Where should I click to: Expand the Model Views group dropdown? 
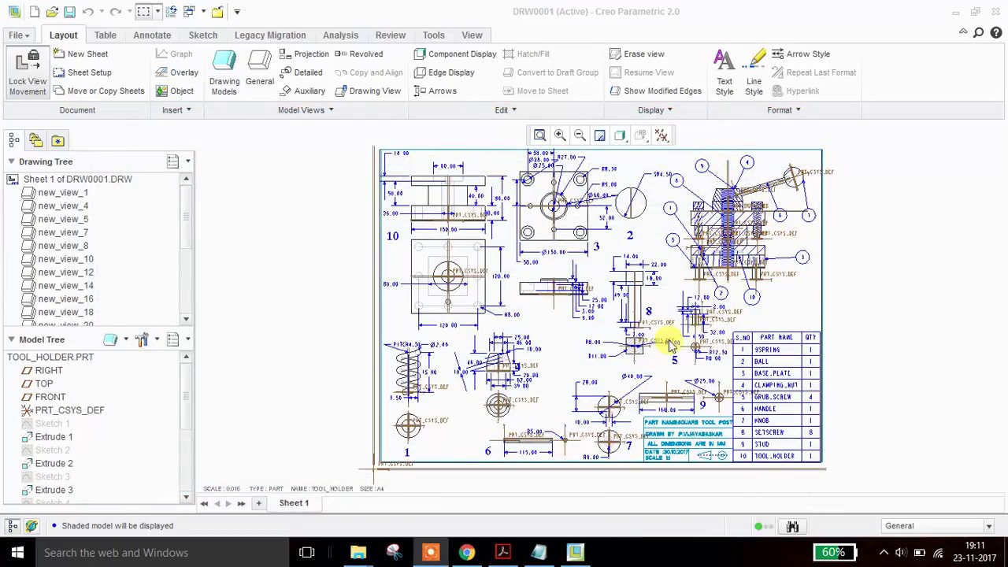[306, 110]
